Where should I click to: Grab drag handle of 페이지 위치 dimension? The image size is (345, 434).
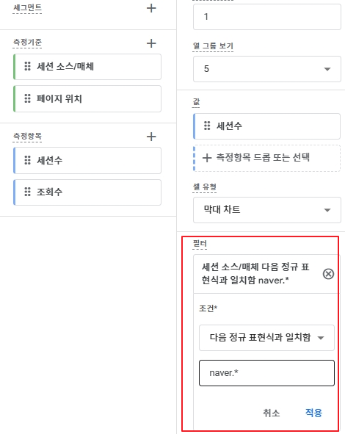[27, 98]
